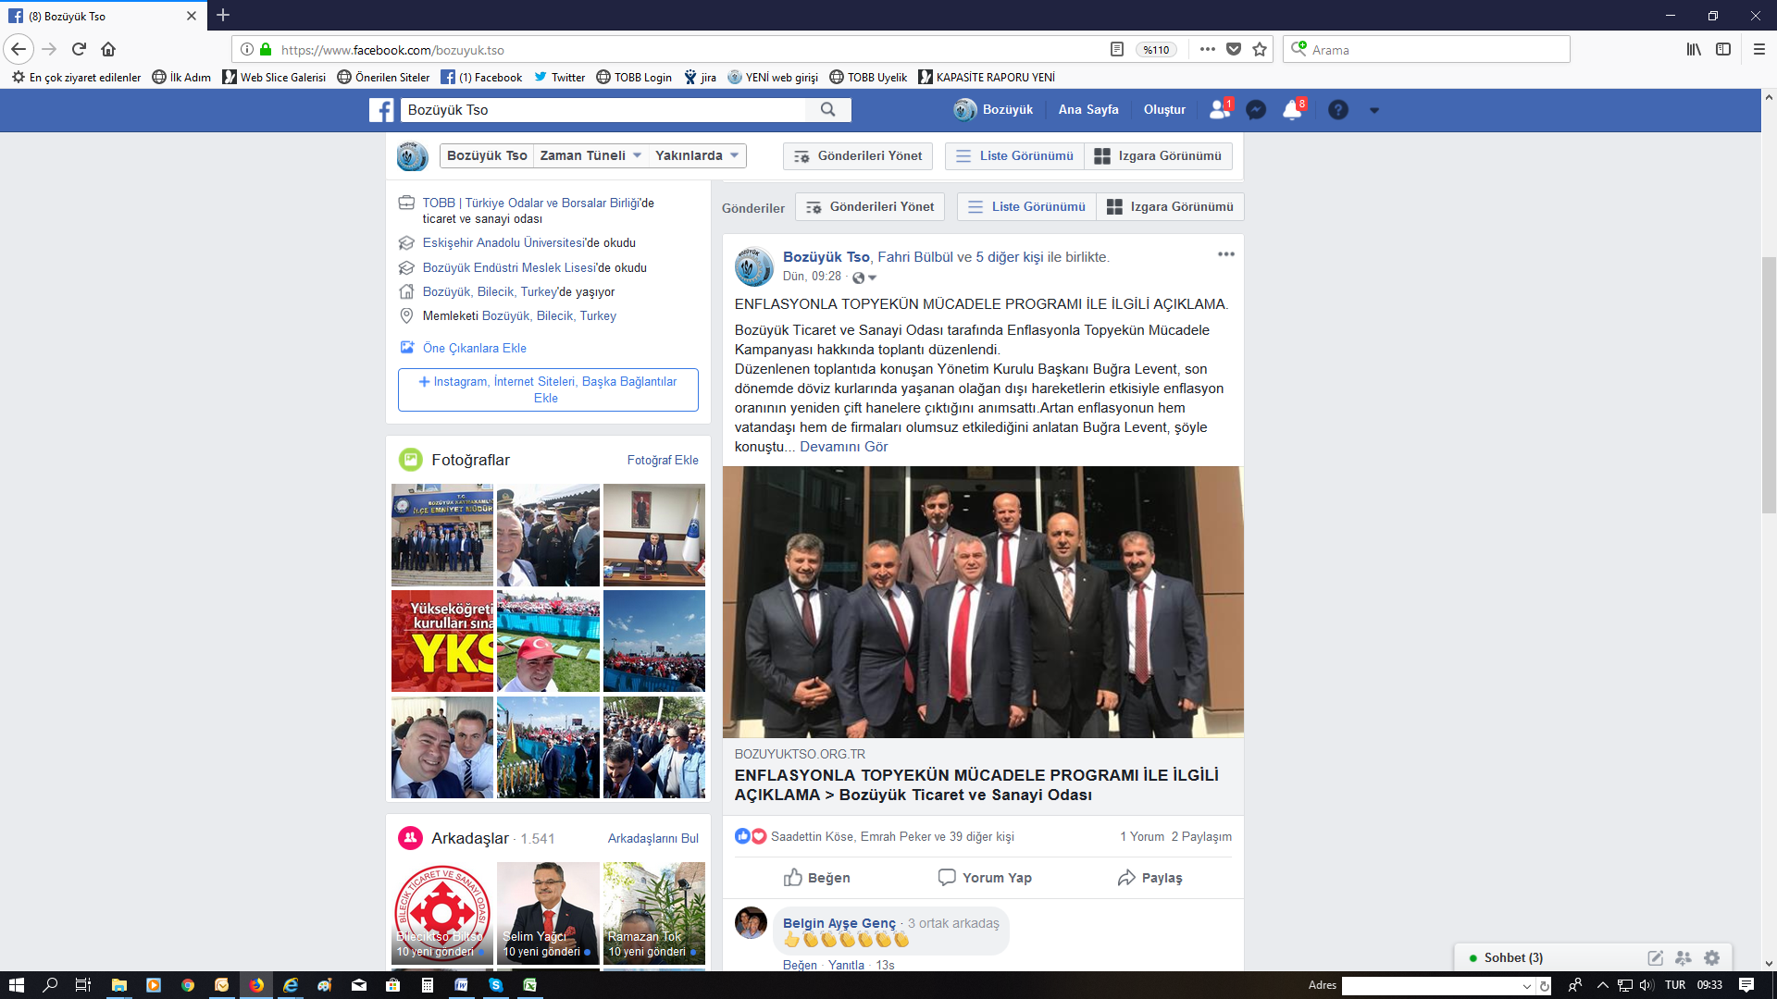The height and width of the screenshot is (999, 1777).
Task: Click Yorum Yap on the post
Action: coord(985,878)
